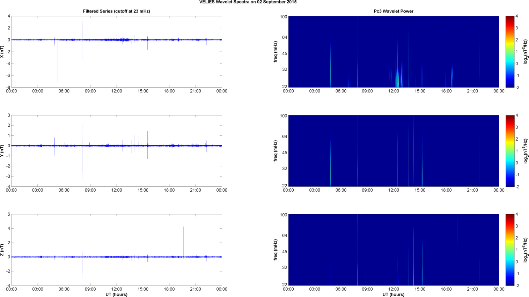529x297 pixels.
Task: Click the value -2 on the bottom colorbar
Action: click(518, 285)
